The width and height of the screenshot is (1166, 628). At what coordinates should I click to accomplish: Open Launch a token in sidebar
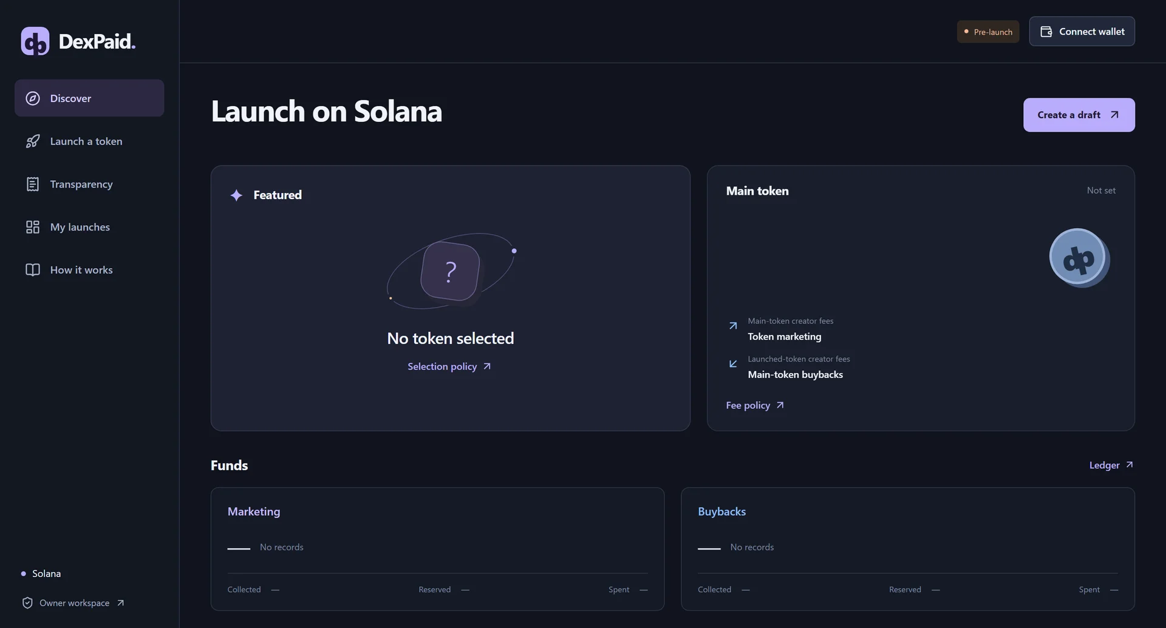coord(89,141)
